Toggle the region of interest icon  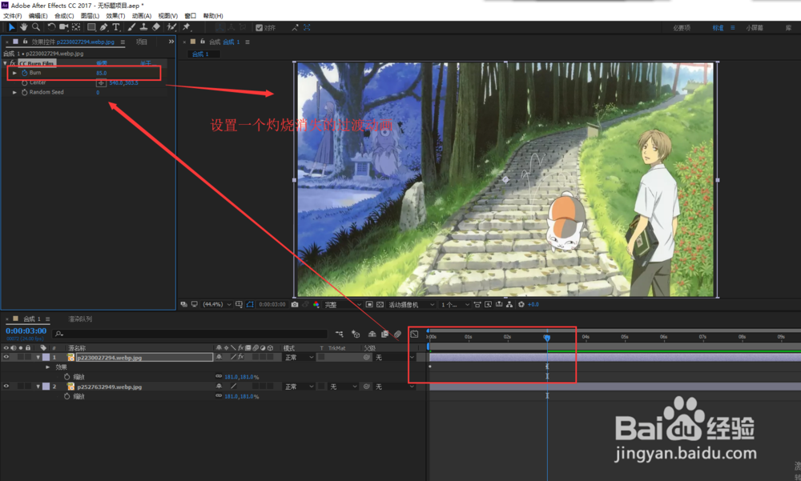click(369, 304)
